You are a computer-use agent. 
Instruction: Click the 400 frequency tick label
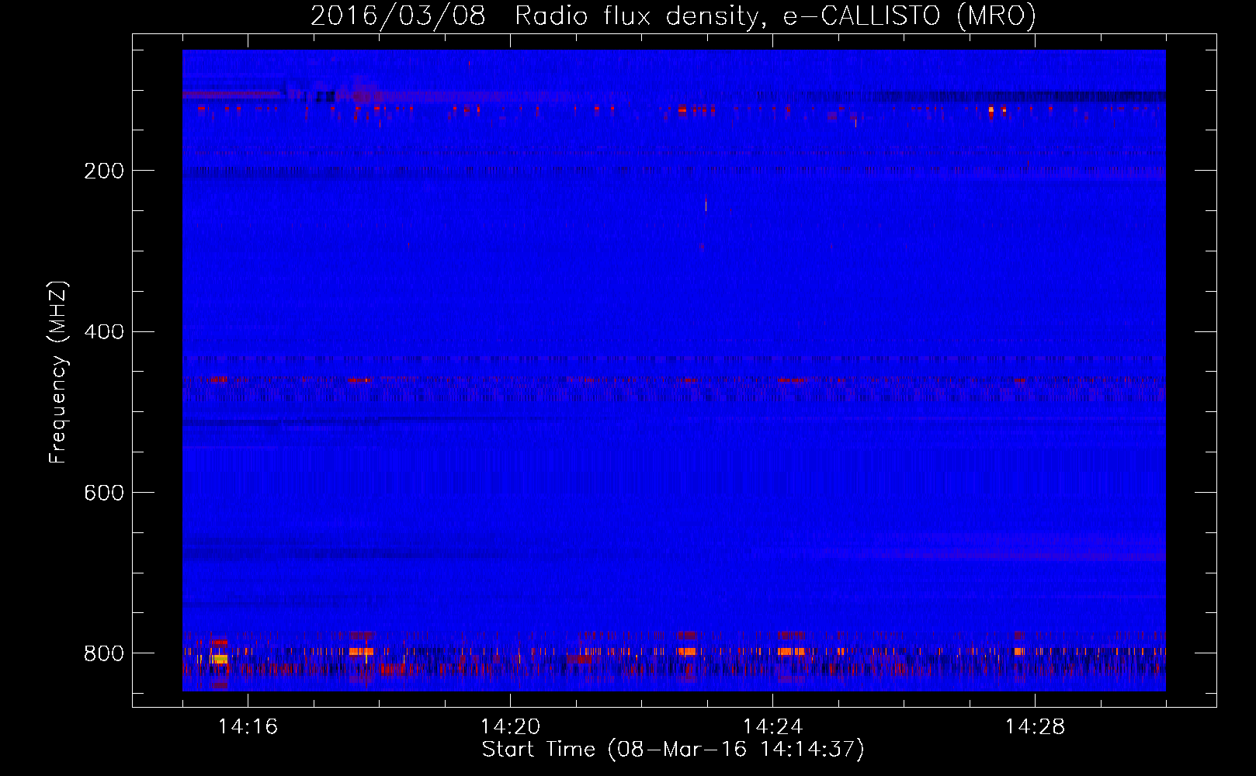[x=104, y=332]
